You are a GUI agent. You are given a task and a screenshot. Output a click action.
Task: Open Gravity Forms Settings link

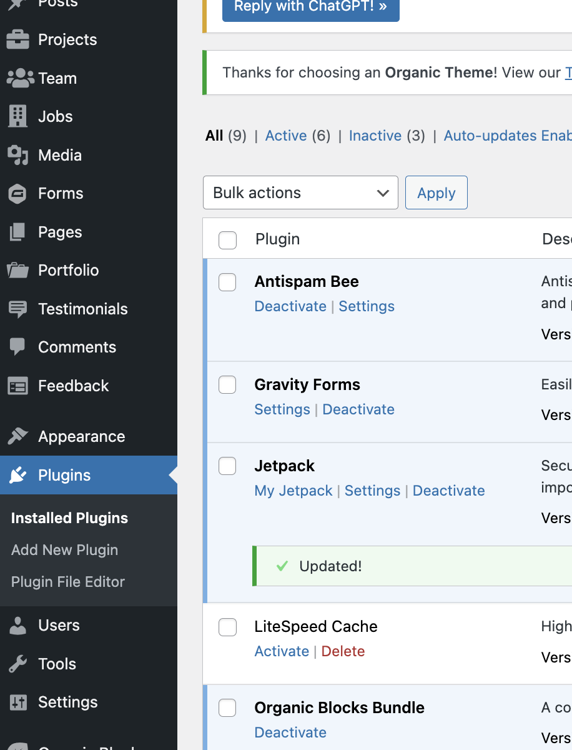(282, 409)
